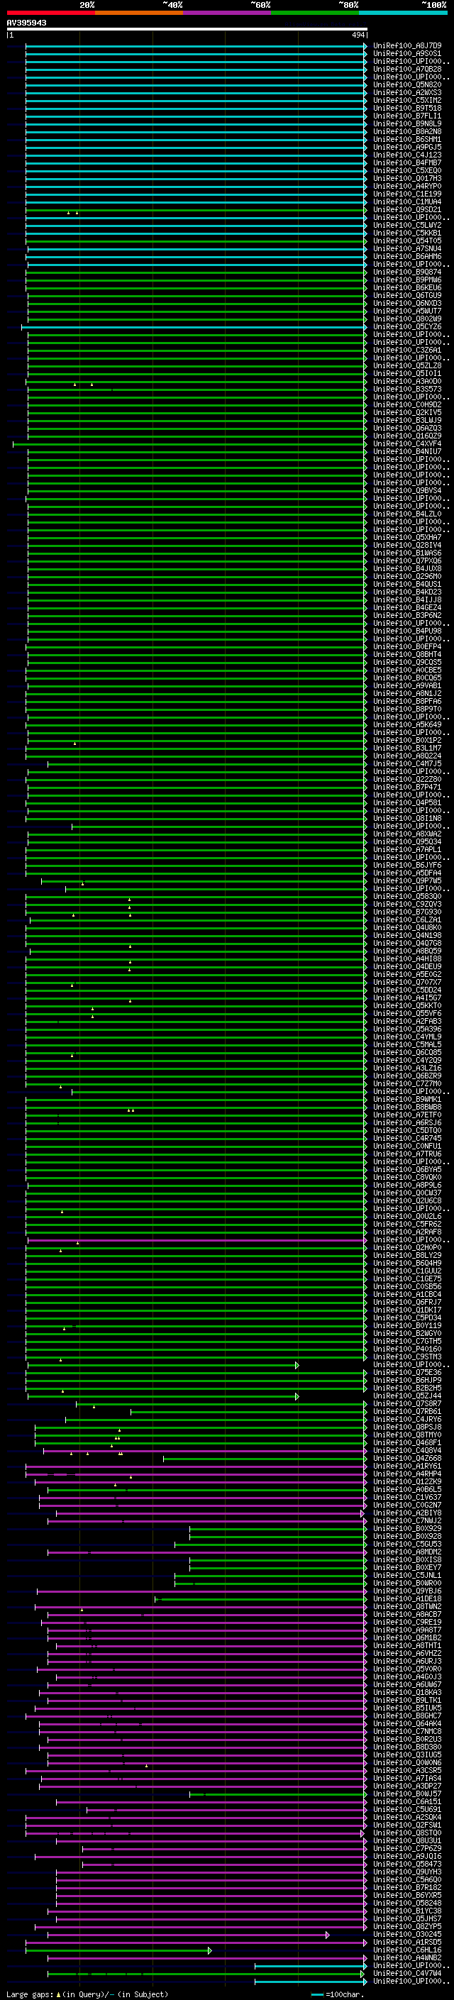The height and width of the screenshot is (2000, 454).
Task: Click the white query sequence bar
Action: (187, 28)
